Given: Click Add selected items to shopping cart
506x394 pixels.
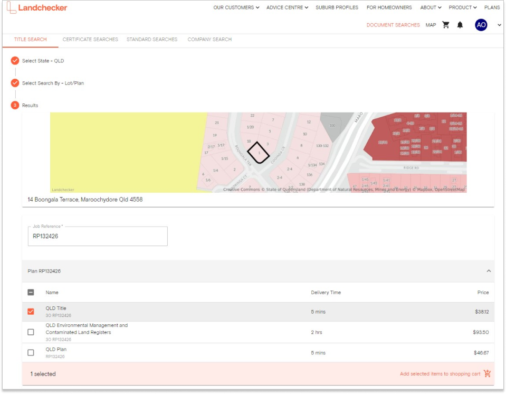Looking at the screenshot, I should tap(440, 373).
